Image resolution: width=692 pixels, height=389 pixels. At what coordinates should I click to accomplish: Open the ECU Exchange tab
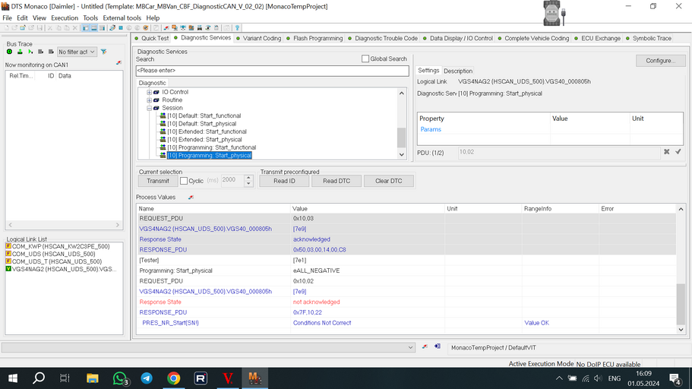click(597, 39)
